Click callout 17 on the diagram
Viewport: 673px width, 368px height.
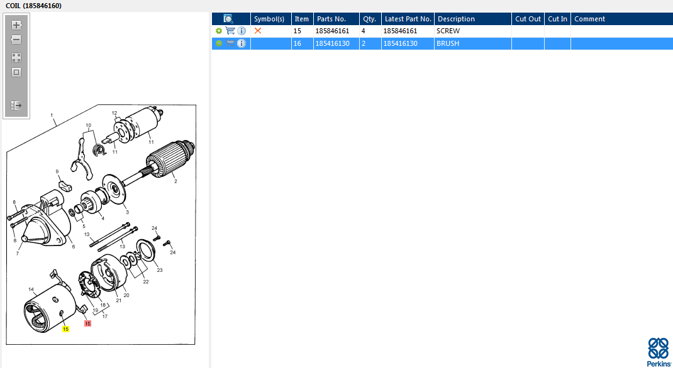point(105,316)
